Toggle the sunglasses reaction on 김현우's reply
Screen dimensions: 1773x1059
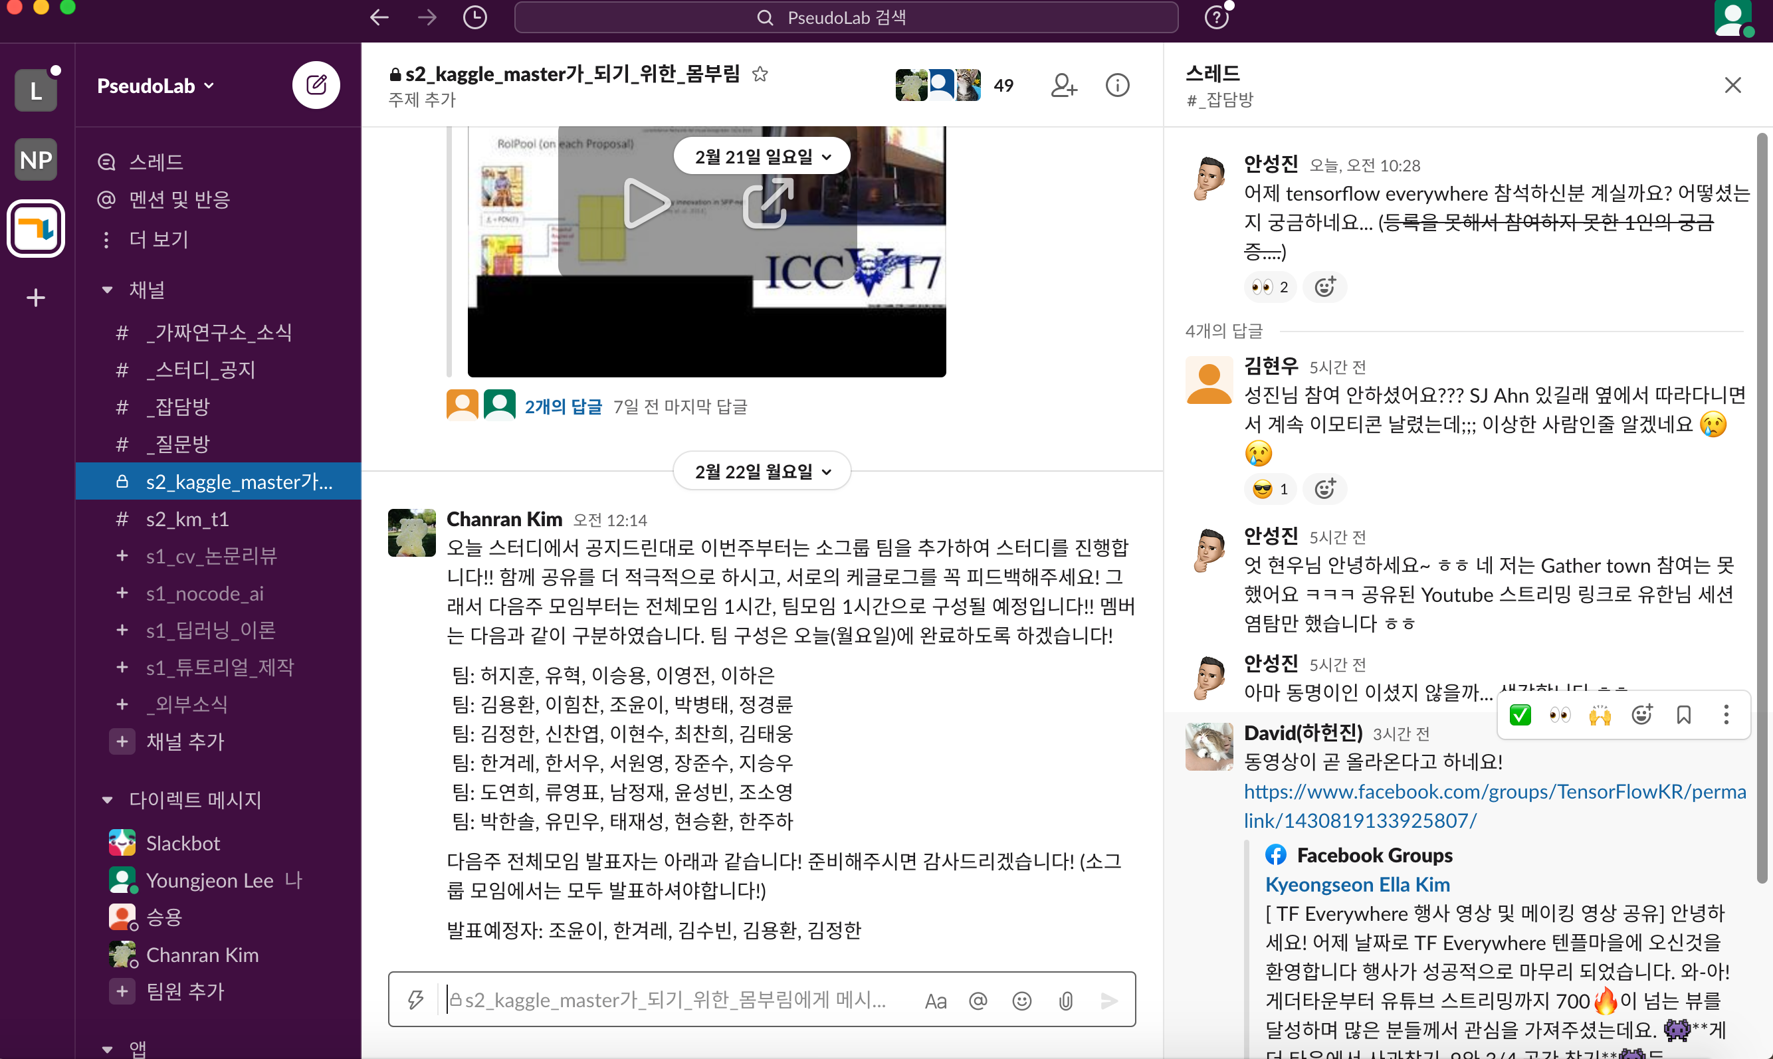1270,489
